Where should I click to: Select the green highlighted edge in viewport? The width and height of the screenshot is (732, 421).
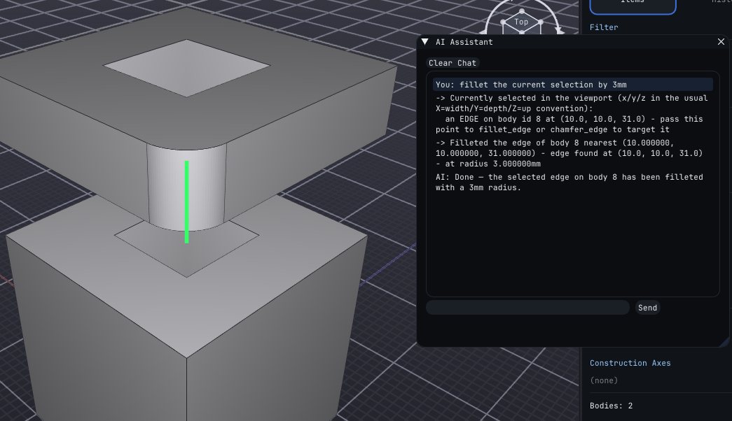click(x=187, y=202)
